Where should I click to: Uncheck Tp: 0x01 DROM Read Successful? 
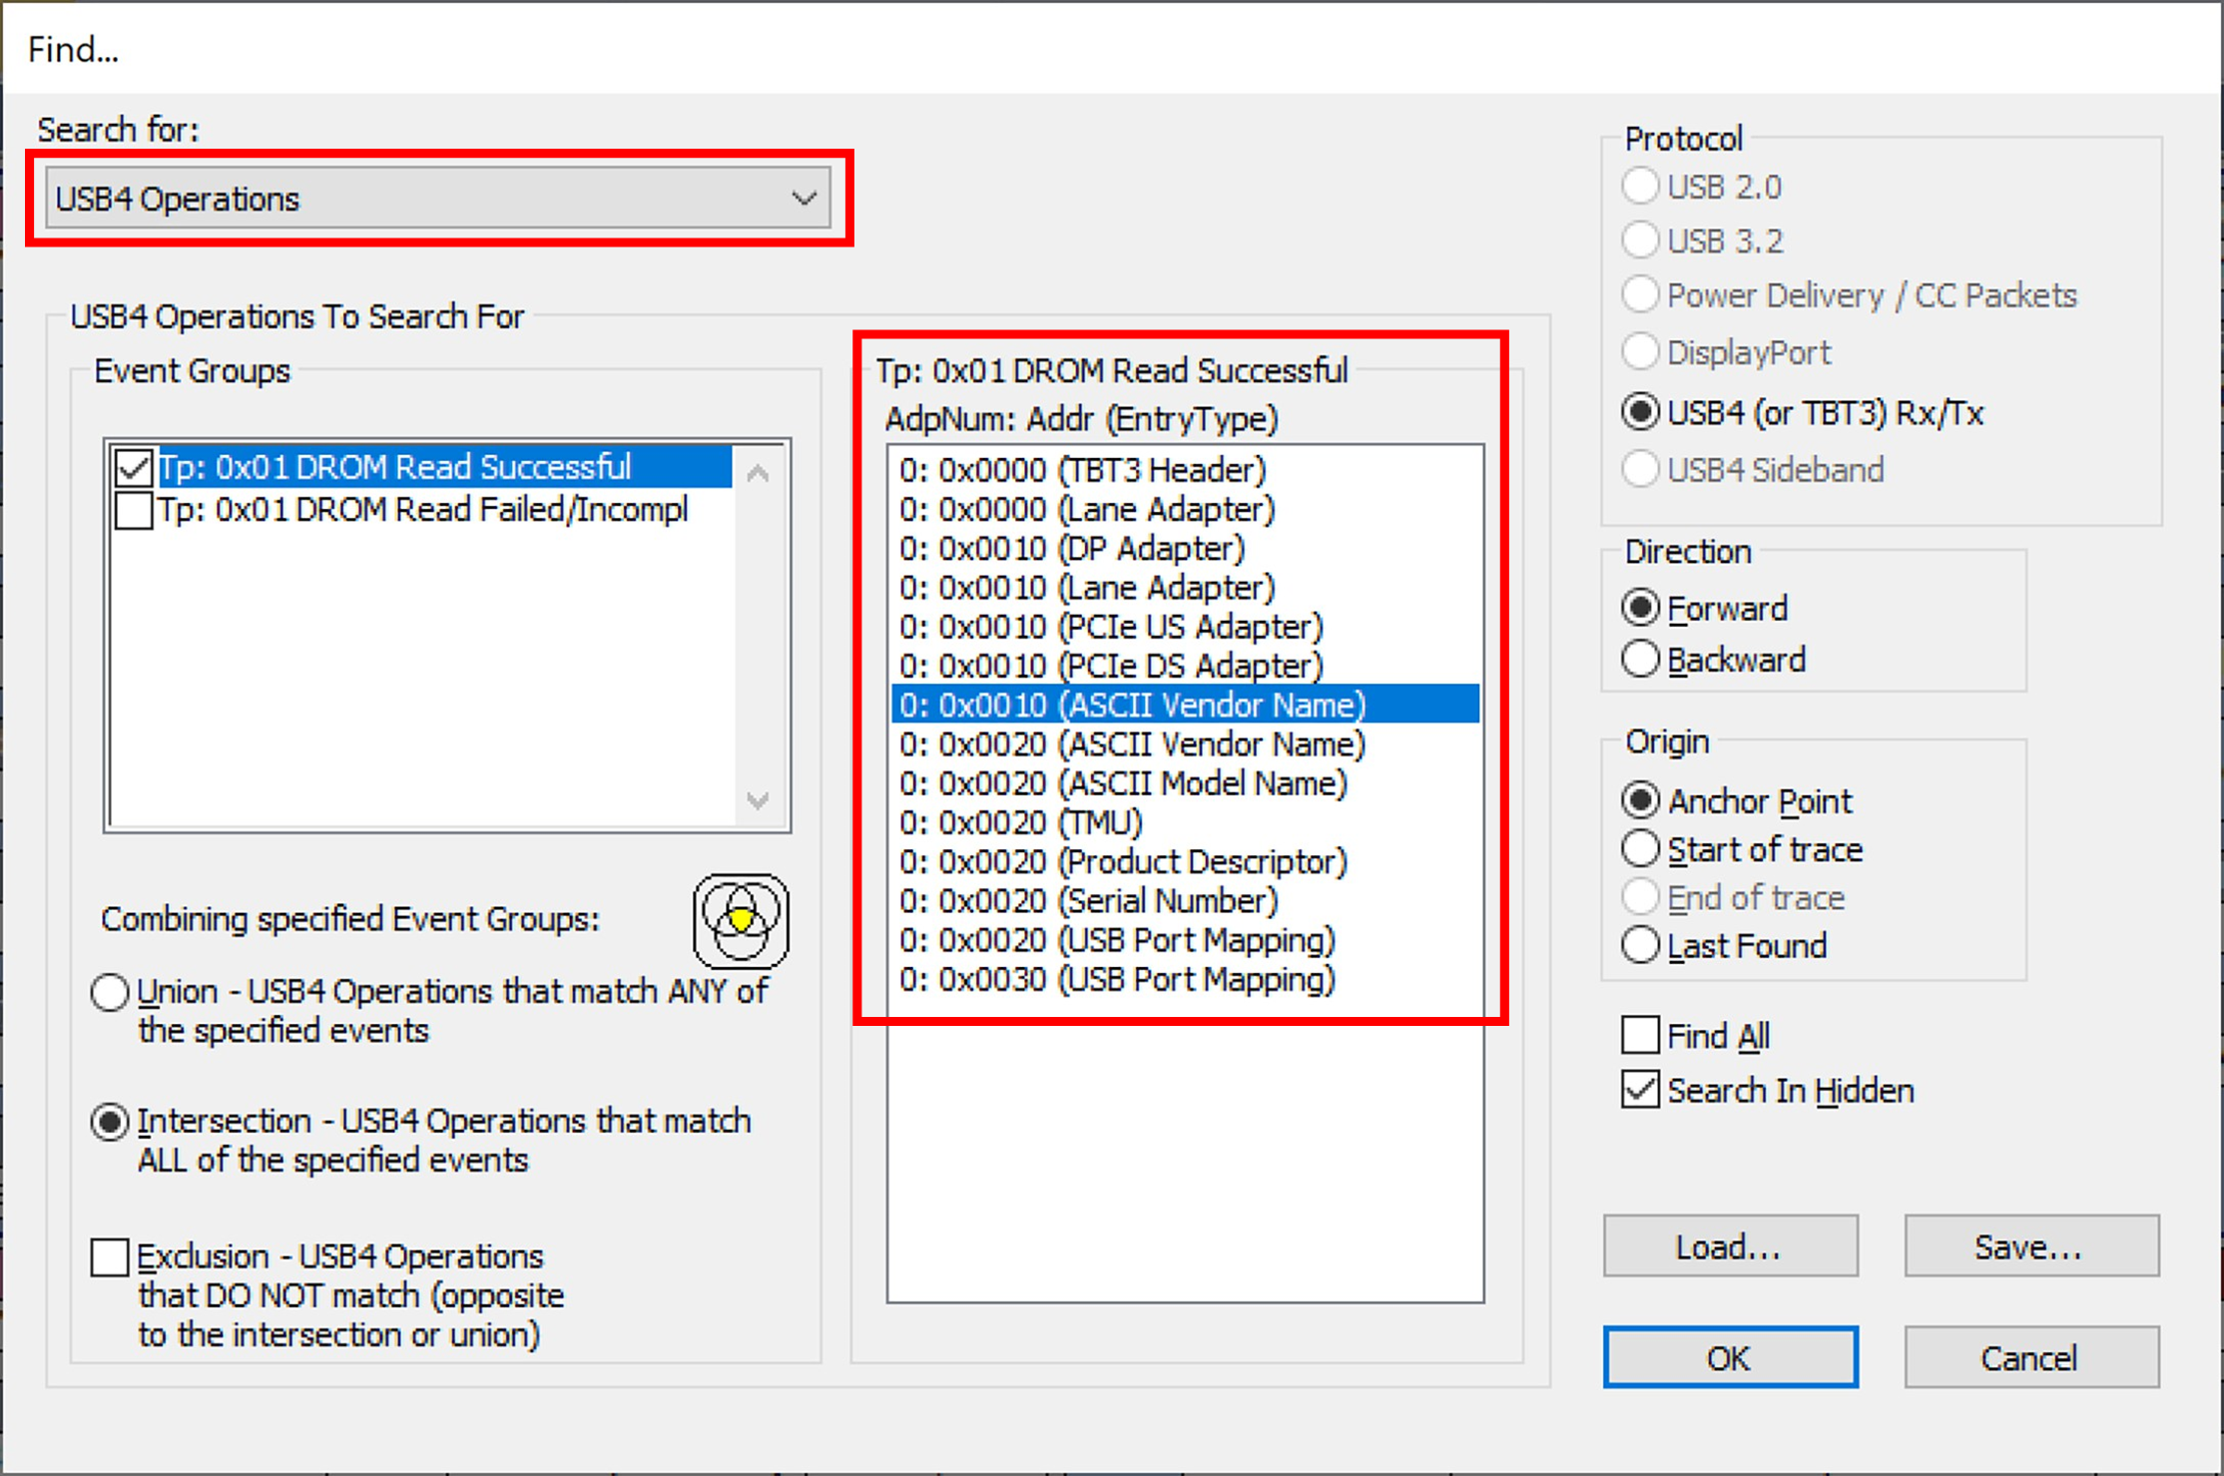[134, 467]
